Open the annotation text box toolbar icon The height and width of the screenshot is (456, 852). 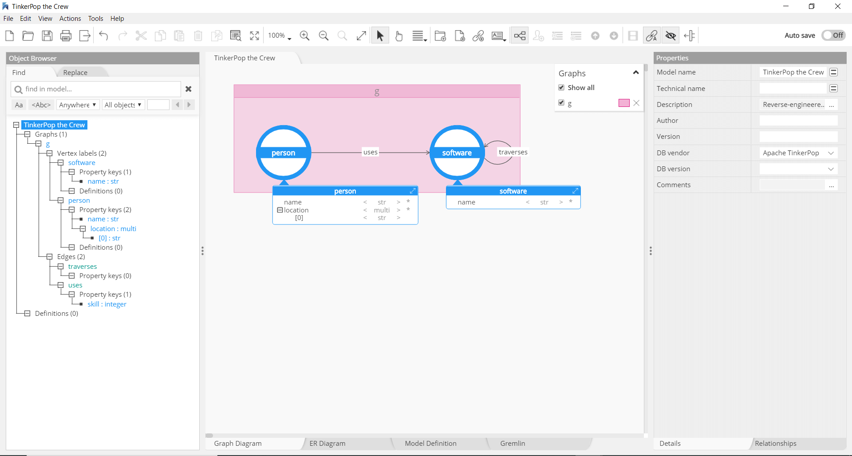(x=499, y=35)
